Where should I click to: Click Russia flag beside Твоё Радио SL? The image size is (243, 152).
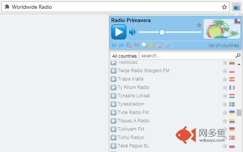[x=232, y=146]
